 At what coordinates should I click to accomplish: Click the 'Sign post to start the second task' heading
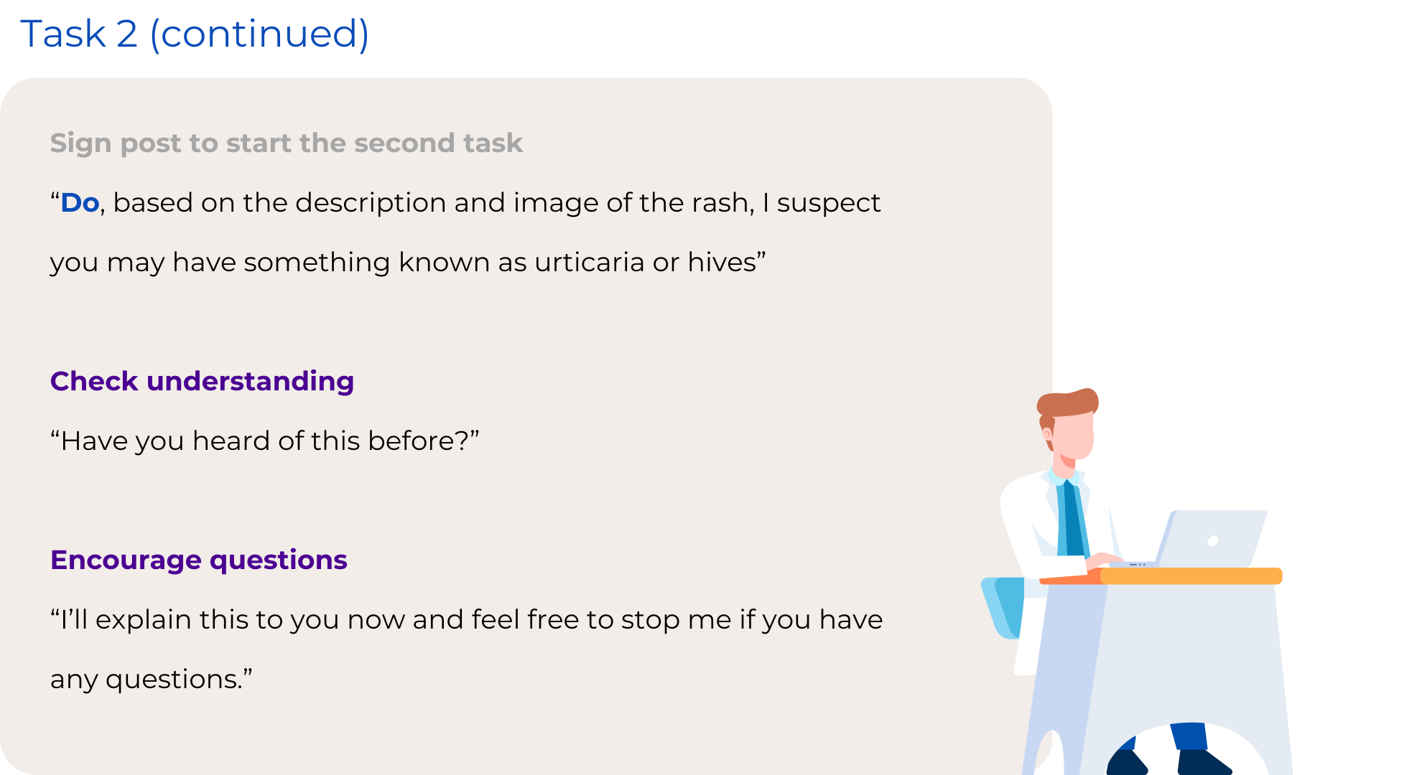pyautogui.click(x=286, y=143)
